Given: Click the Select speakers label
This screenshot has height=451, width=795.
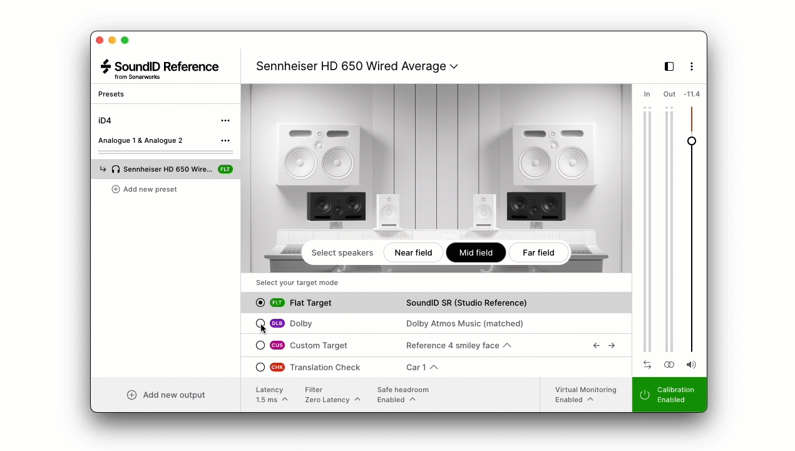Looking at the screenshot, I should (342, 252).
